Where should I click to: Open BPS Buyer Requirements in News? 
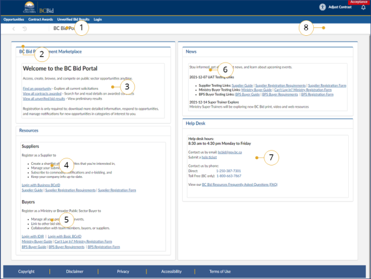coord(280,95)
